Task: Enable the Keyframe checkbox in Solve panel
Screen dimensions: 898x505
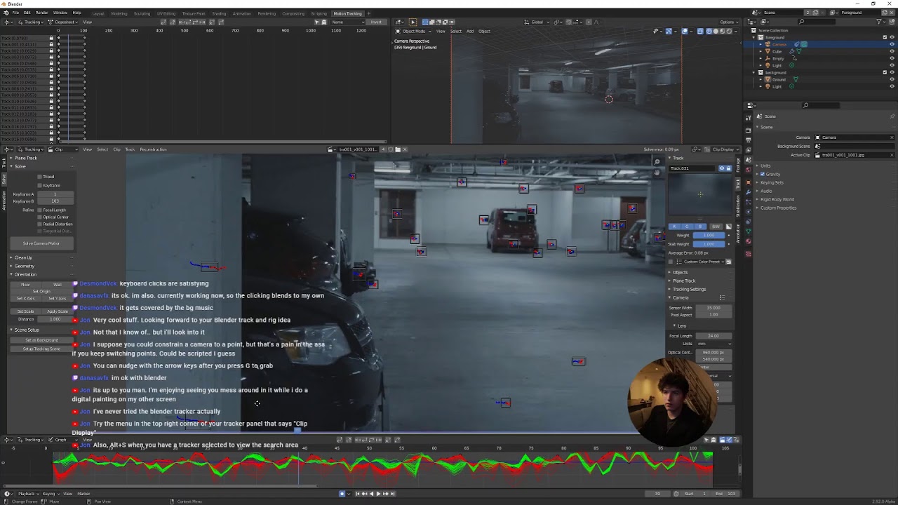Action: point(40,185)
